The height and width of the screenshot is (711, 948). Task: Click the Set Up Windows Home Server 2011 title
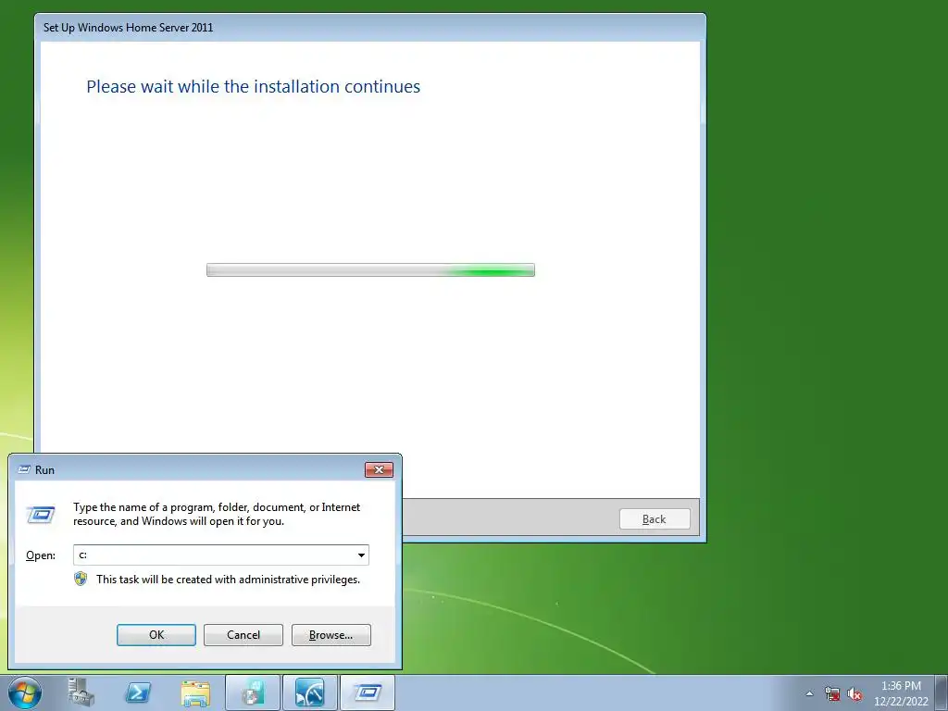pyautogui.click(x=128, y=27)
